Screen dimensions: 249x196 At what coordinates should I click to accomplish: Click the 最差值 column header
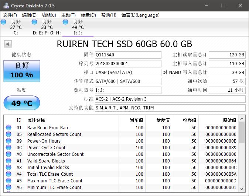coord(158,120)
